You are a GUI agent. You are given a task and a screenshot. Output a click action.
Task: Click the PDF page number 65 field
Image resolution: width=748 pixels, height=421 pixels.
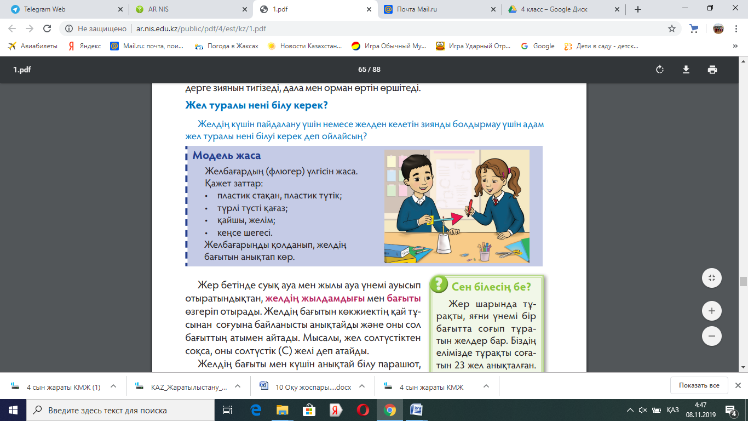coord(361,70)
